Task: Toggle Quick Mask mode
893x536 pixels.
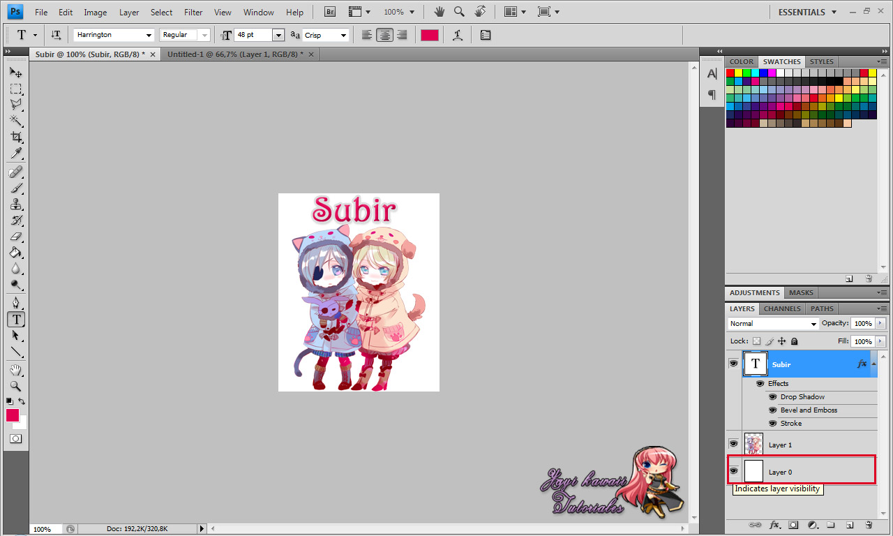Action: [15, 439]
